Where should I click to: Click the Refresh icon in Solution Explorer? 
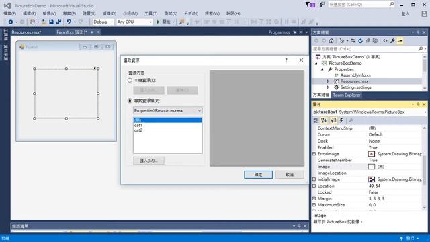(360, 41)
